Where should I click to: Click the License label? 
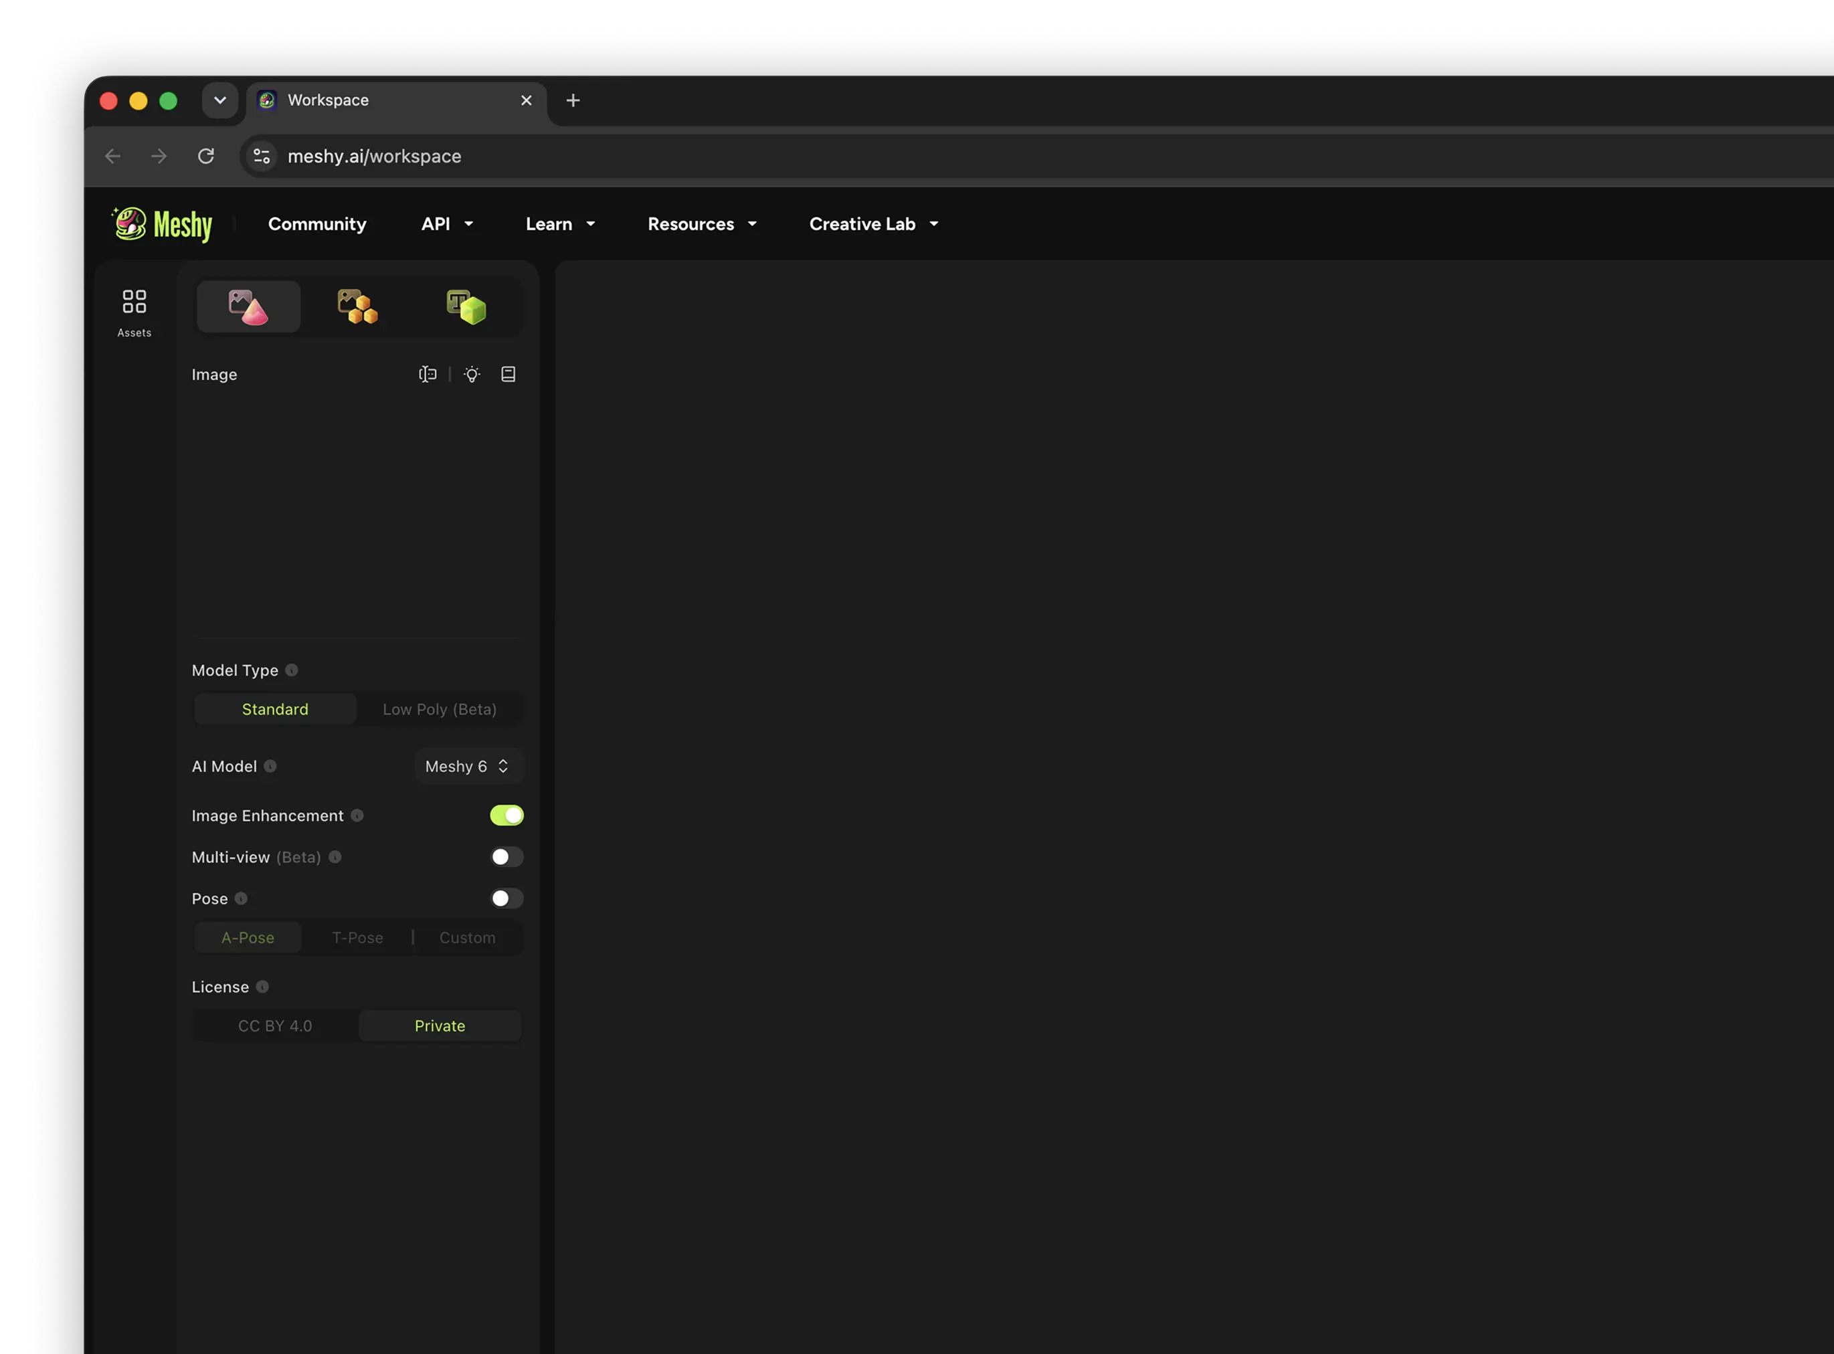pyautogui.click(x=219, y=987)
